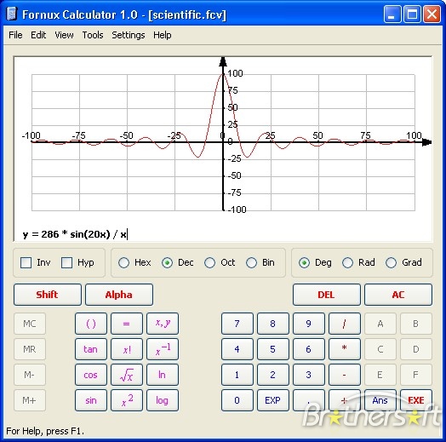Click the digit 7 key
The width and height of the screenshot is (446, 442).
237,324
